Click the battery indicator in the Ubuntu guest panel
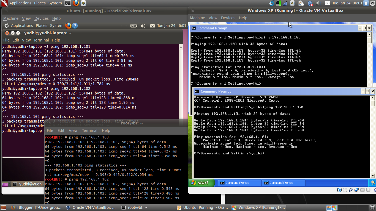This screenshot has width=376, height=211. [134, 26]
